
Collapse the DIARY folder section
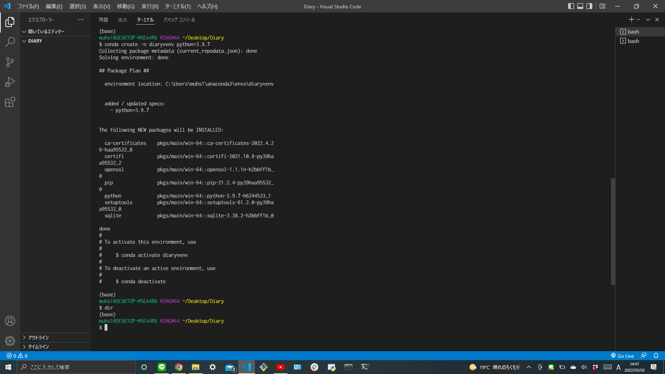point(55,41)
